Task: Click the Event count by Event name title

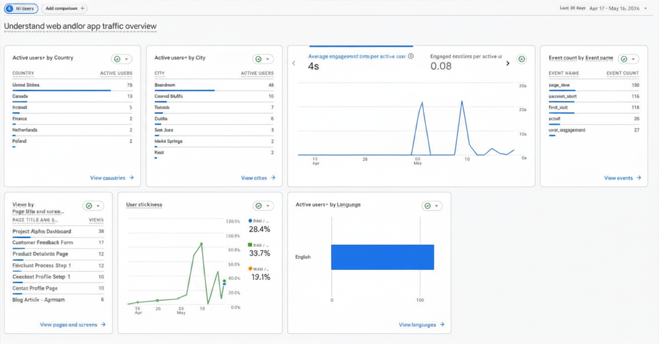Action: pyautogui.click(x=581, y=58)
